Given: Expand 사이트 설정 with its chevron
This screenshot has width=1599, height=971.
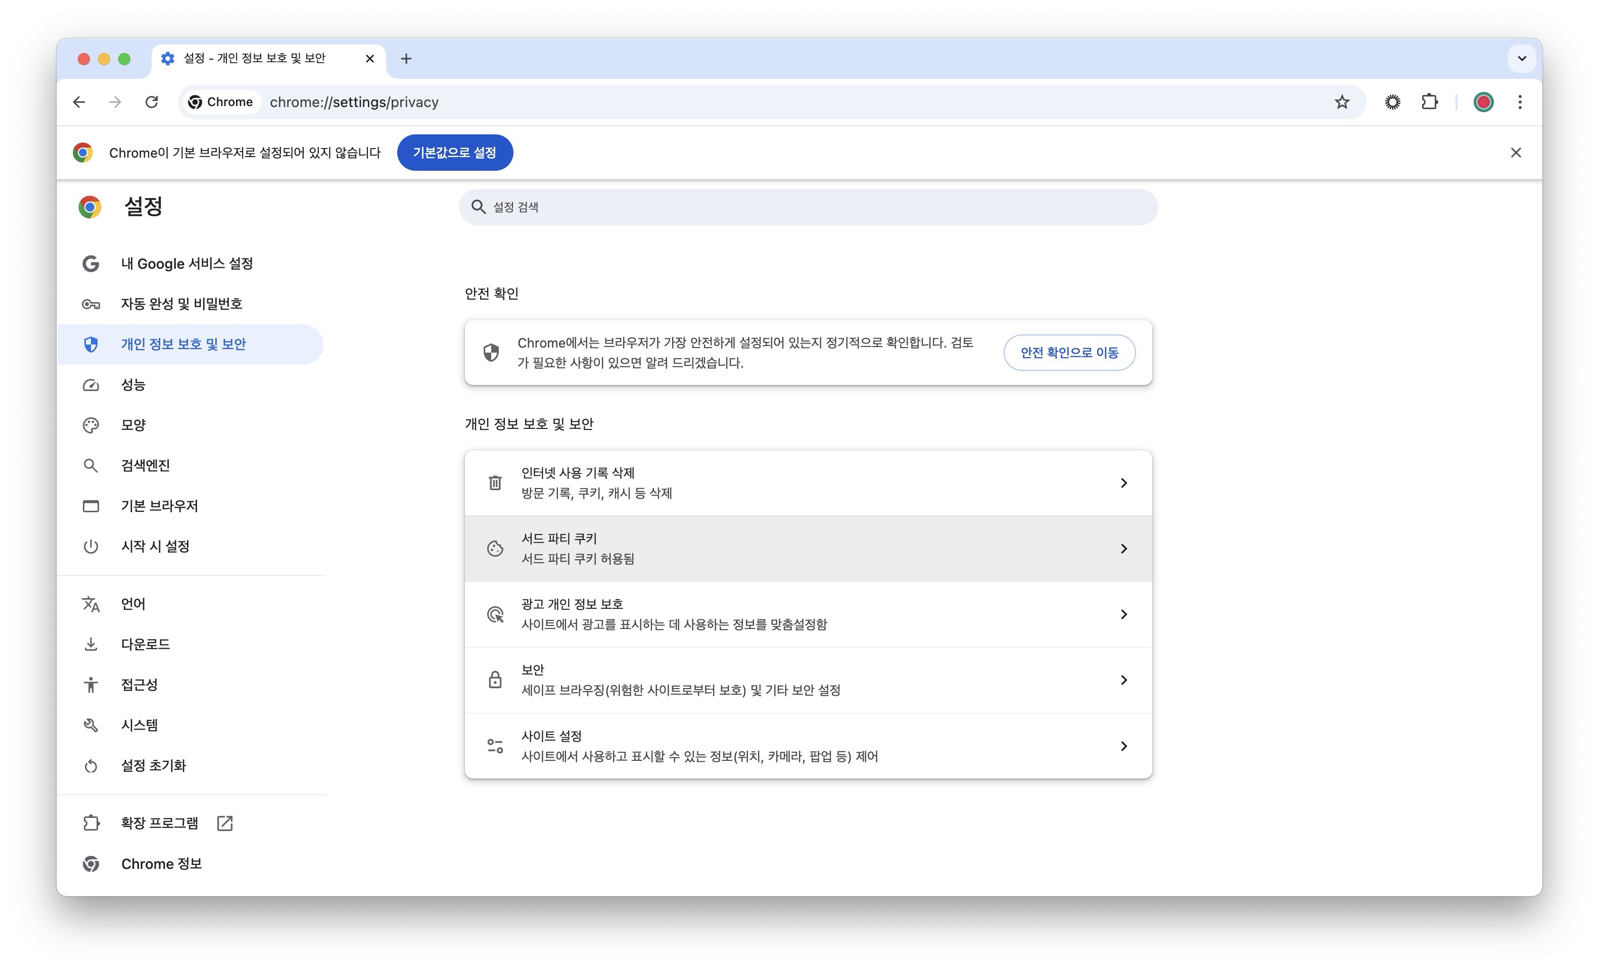Looking at the screenshot, I should point(1123,746).
